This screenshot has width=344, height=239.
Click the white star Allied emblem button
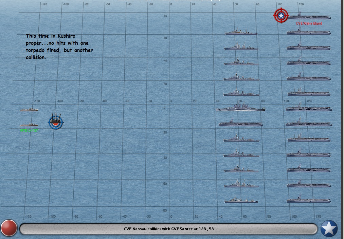point(329,228)
